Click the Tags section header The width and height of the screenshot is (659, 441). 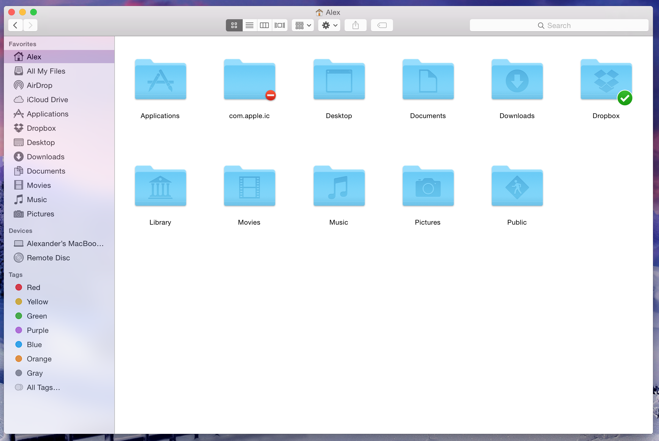[15, 275]
